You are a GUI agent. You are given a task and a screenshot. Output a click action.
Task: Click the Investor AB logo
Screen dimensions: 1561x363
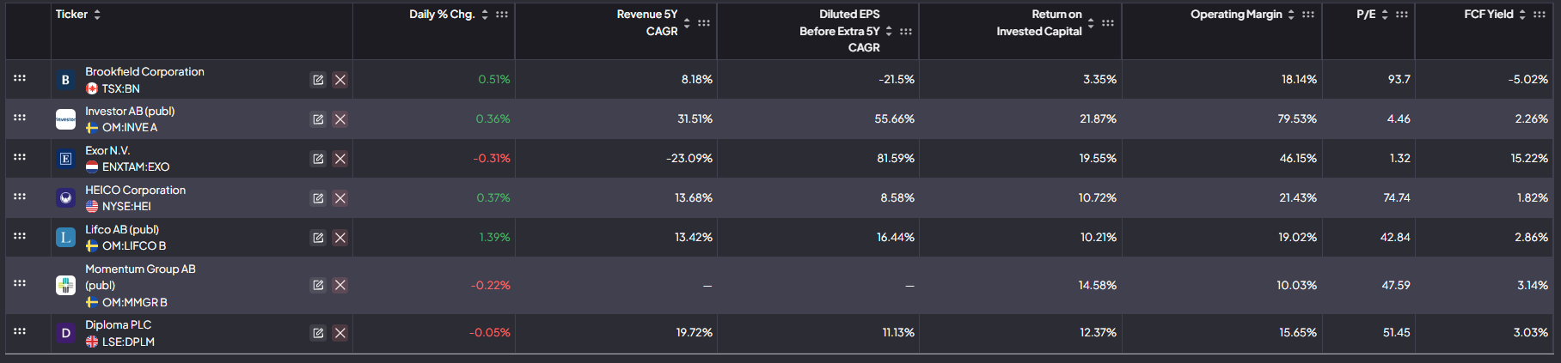point(65,119)
